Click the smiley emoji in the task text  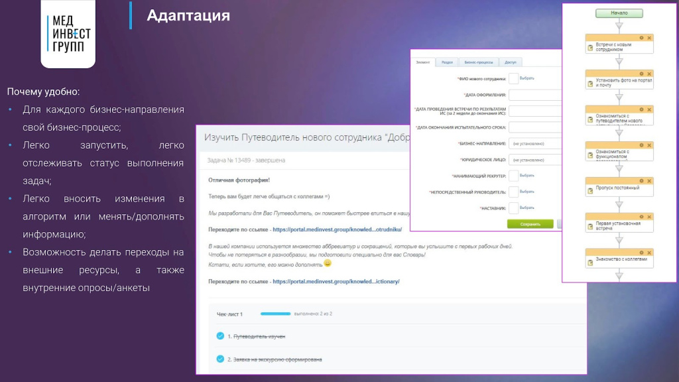coord(327,263)
